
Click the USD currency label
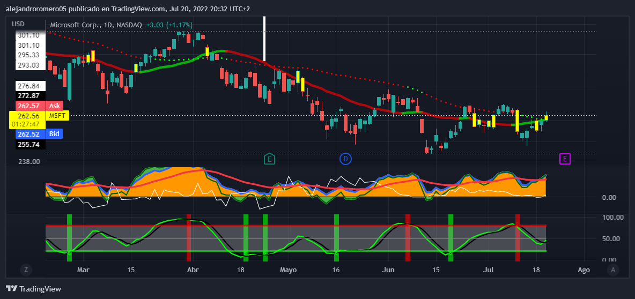click(19, 24)
